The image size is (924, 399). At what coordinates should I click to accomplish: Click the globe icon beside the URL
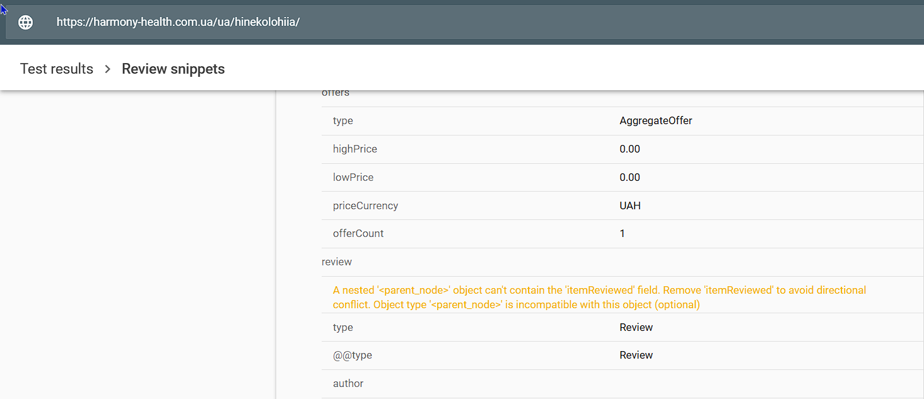coord(26,22)
